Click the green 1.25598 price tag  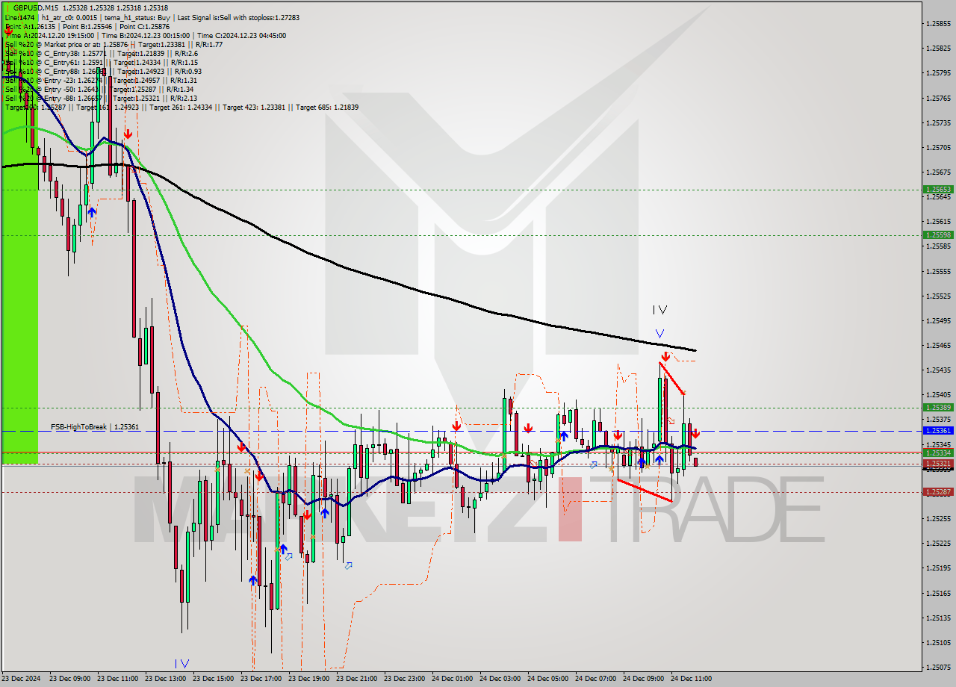click(x=937, y=234)
